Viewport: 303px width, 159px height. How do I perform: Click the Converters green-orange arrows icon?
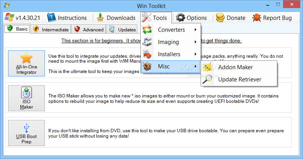pos(147,30)
